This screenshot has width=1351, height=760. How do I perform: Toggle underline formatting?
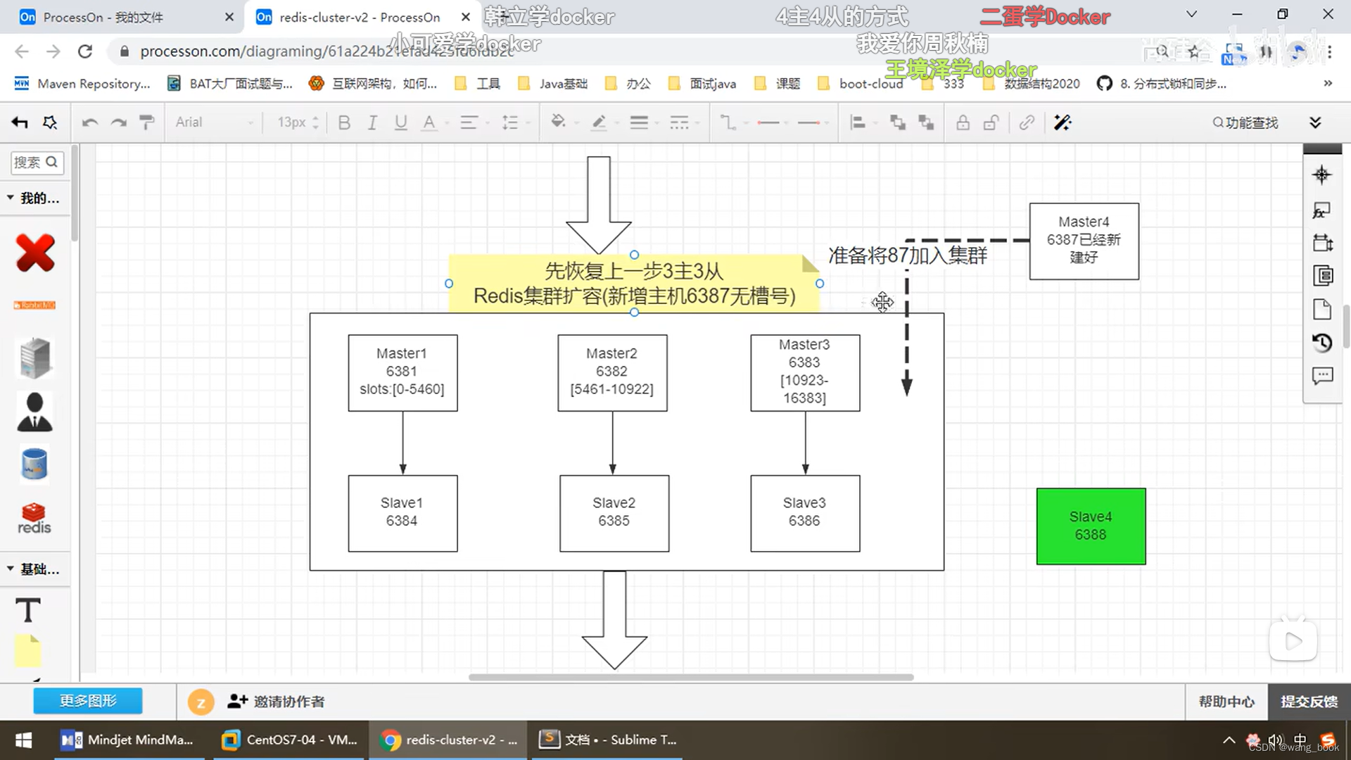(400, 122)
